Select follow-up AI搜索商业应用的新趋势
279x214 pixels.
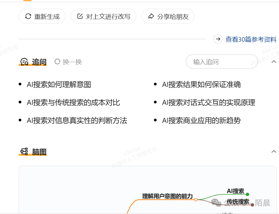tap(201, 120)
